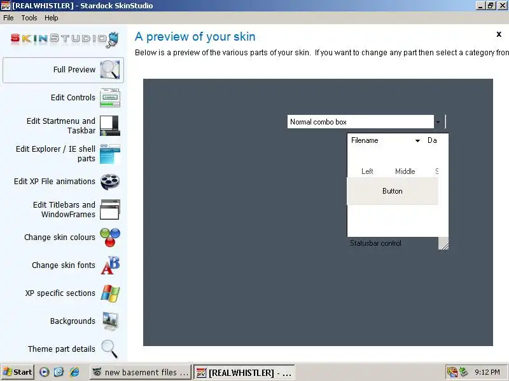Click the Windows flag XP specific sections icon
The height and width of the screenshot is (381, 509).
tap(109, 293)
